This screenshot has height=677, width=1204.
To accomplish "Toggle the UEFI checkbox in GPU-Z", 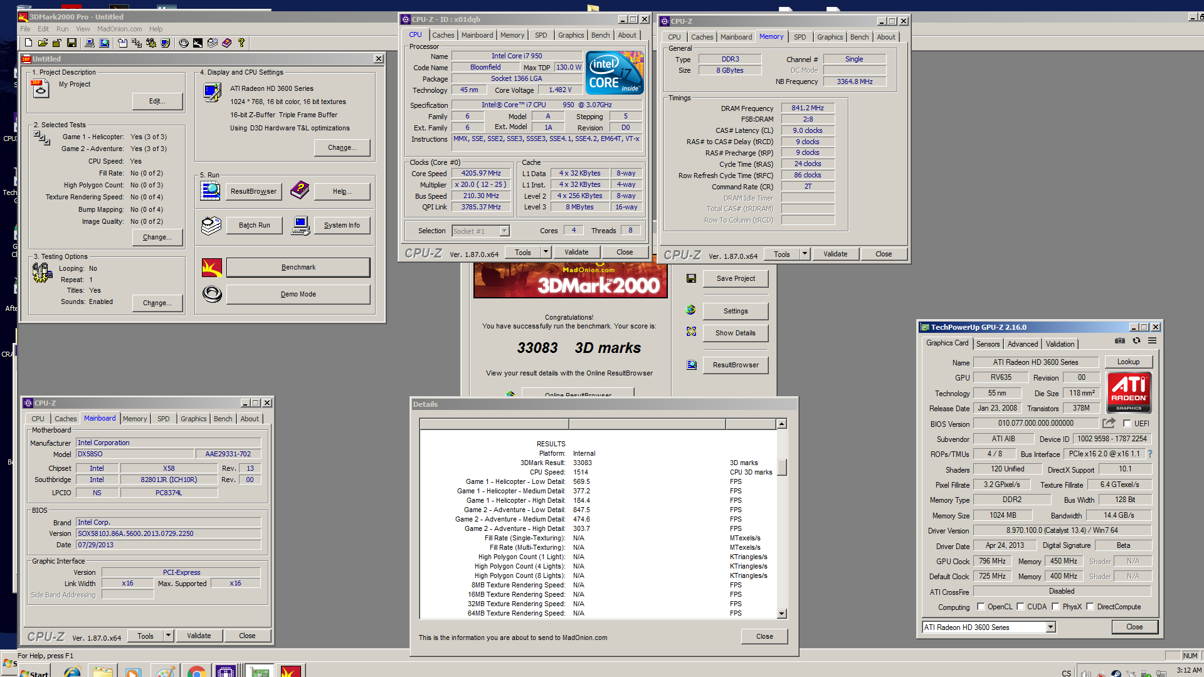I will (x=1127, y=424).
